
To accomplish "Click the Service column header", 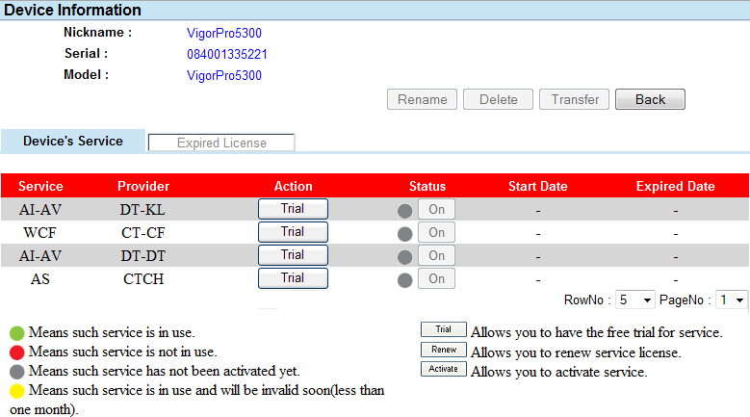I will [x=40, y=186].
